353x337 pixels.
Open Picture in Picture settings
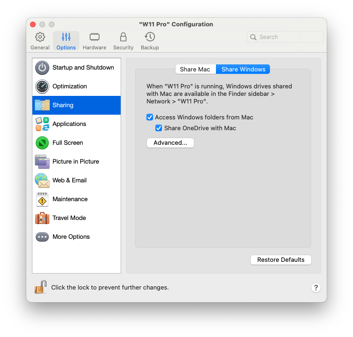(76, 162)
